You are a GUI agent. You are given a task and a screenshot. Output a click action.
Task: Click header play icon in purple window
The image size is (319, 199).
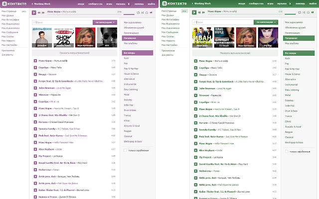coord(129,4)
